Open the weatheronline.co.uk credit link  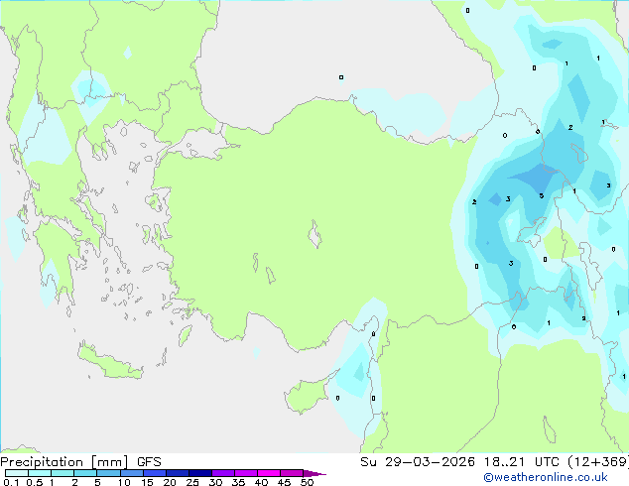[x=546, y=477]
